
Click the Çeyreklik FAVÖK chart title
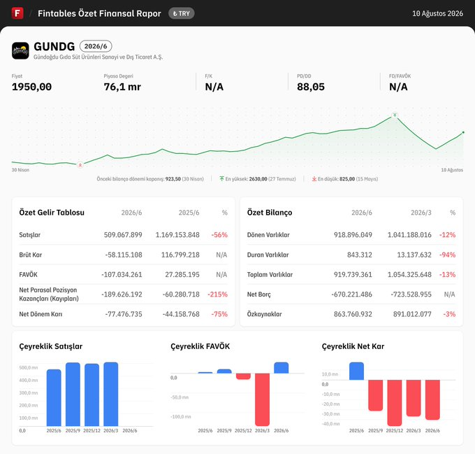[200, 346]
